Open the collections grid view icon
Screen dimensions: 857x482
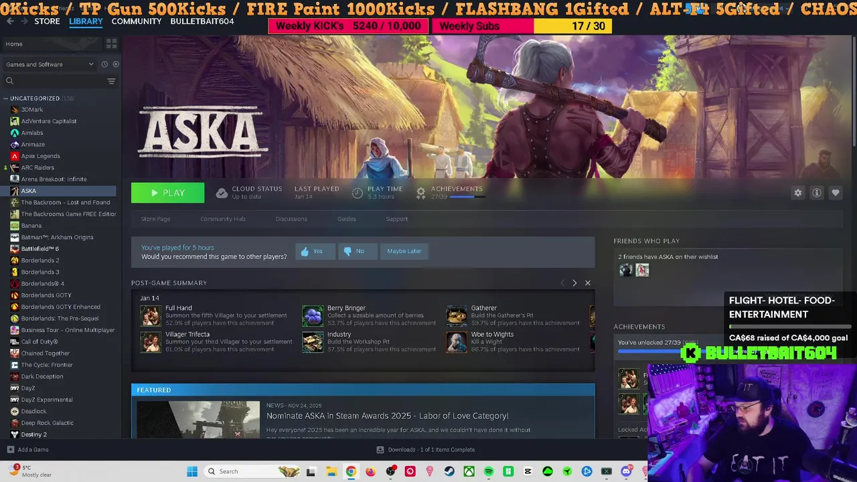pyautogui.click(x=111, y=44)
